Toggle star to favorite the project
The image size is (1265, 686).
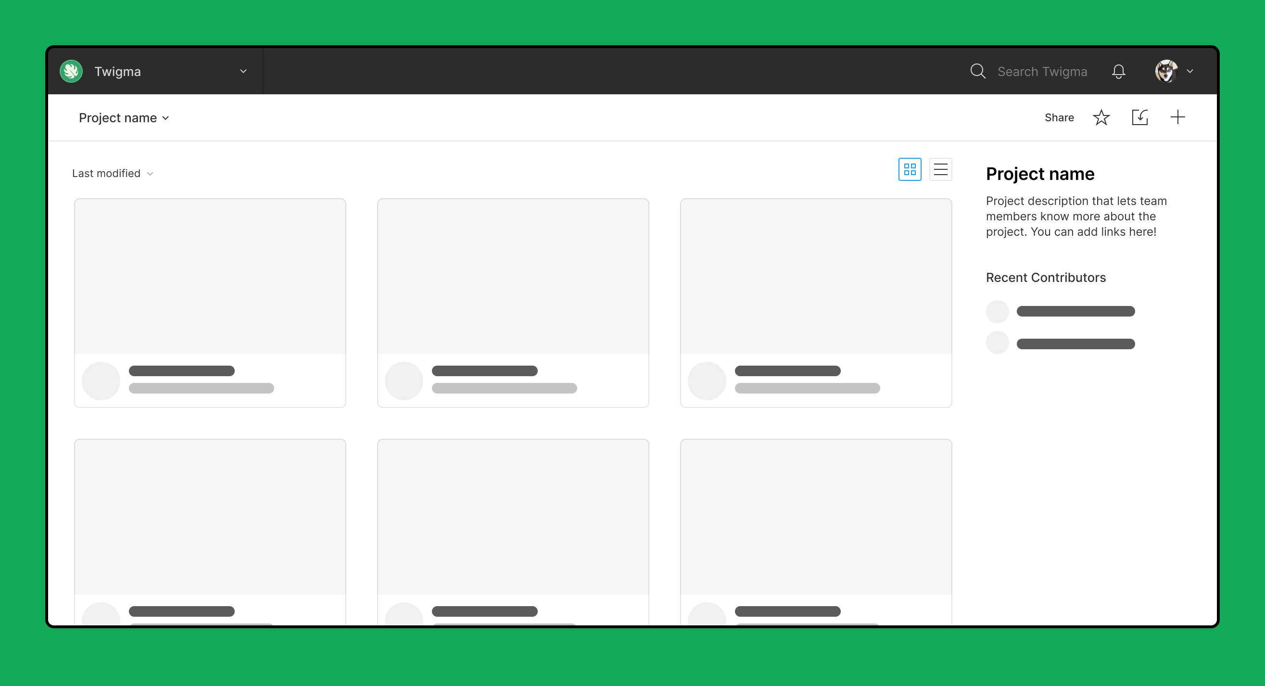1101,117
